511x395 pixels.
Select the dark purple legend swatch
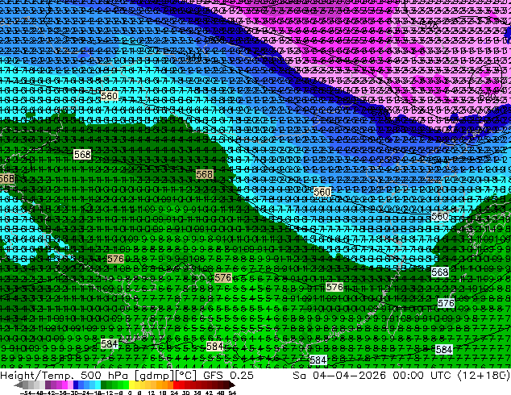pyautogui.click(x=48, y=385)
